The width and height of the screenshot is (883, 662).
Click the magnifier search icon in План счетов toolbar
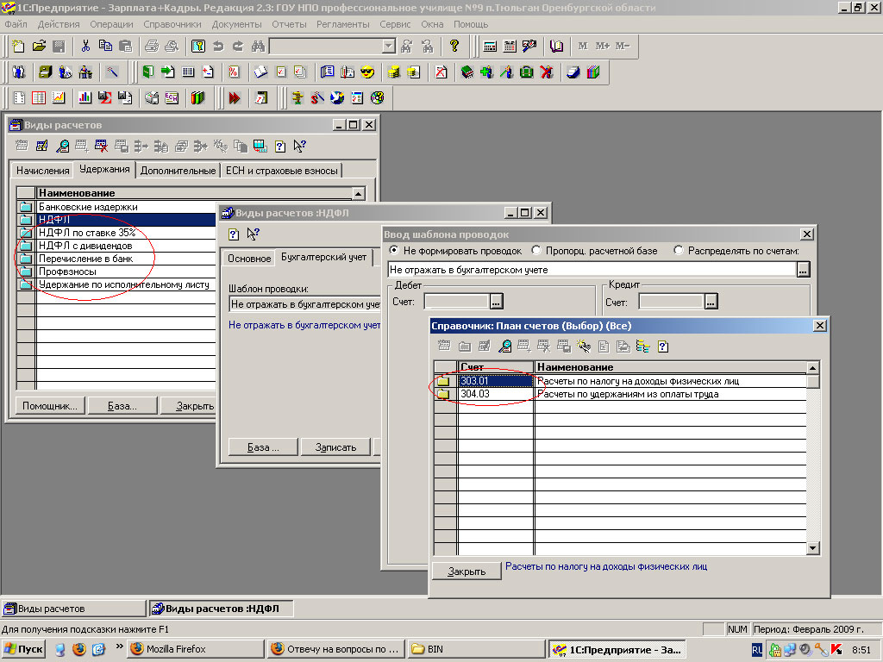[x=505, y=347]
